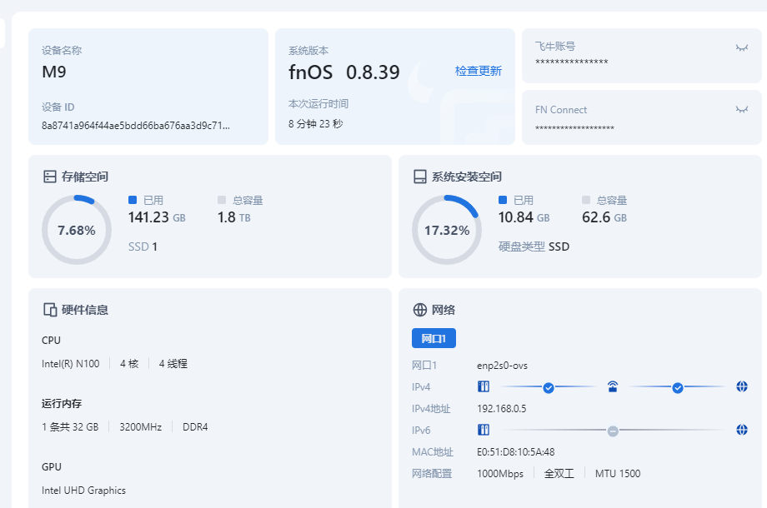Click the 存储空间 storage icon
The height and width of the screenshot is (508, 767).
coord(50,177)
